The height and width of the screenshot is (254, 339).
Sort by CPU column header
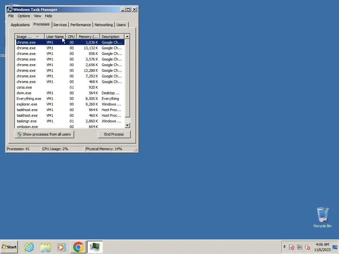pyautogui.click(x=72, y=37)
